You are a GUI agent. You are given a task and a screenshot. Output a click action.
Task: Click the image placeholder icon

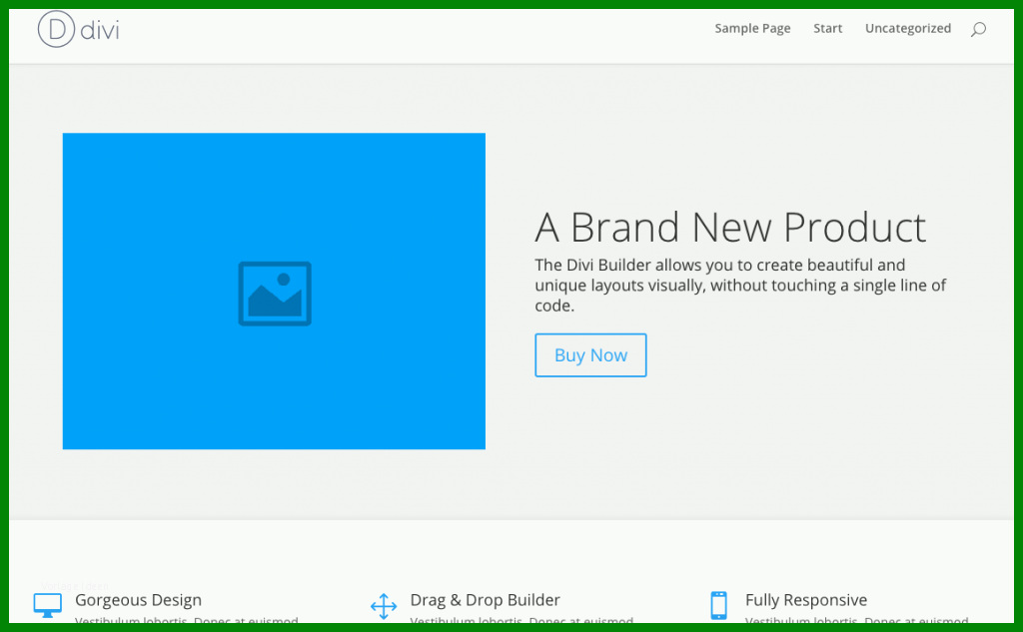(x=275, y=294)
